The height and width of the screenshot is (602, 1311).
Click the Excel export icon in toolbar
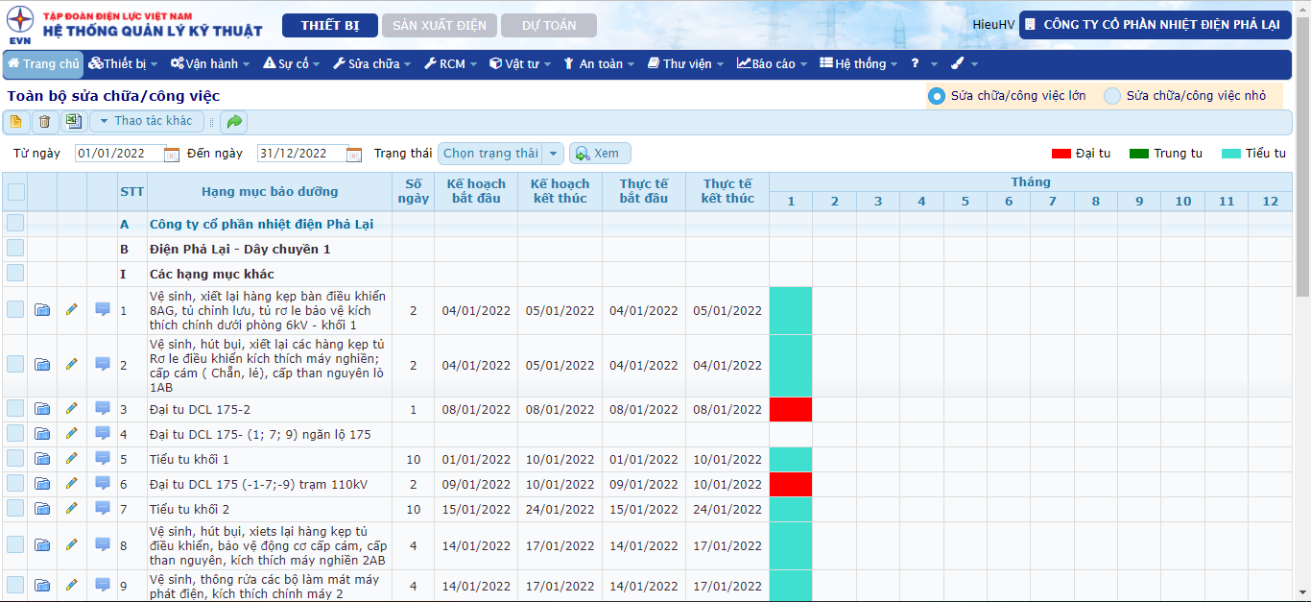tap(74, 122)
